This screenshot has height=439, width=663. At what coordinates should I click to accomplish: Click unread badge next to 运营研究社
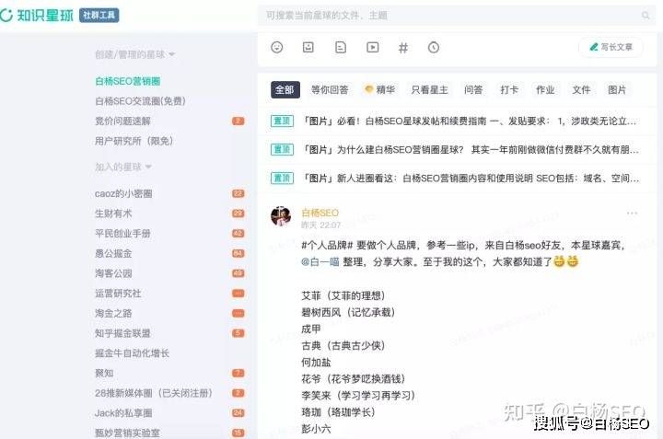tap(238, 294)
